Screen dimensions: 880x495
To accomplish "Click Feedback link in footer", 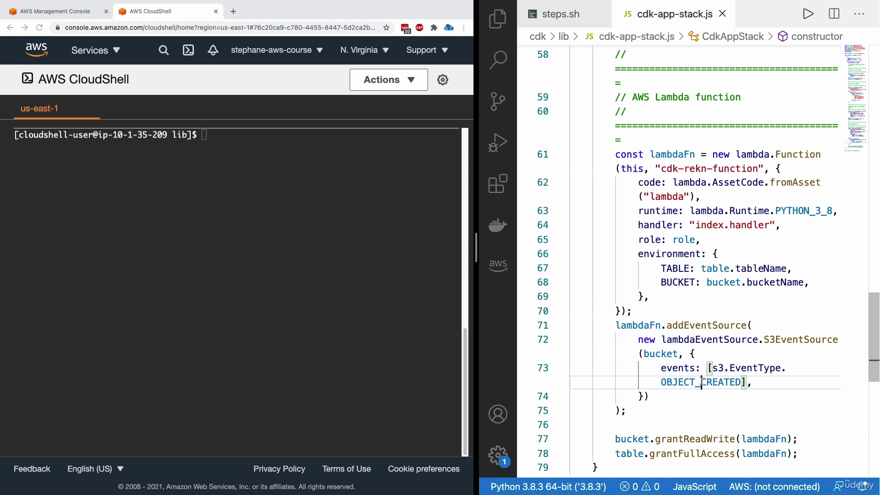I will click(x=32, y=469).
